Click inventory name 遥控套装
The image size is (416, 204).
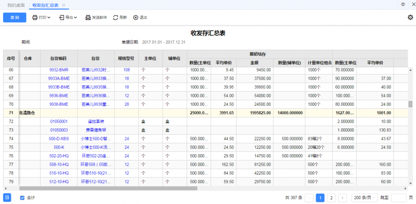tap(96, 122)
